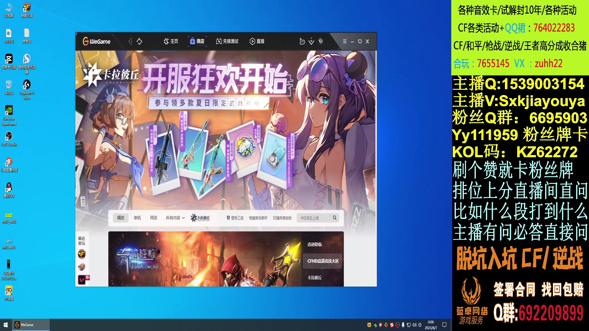Launch 腾讯QQ from the desktop

click(x=9, y=190)
